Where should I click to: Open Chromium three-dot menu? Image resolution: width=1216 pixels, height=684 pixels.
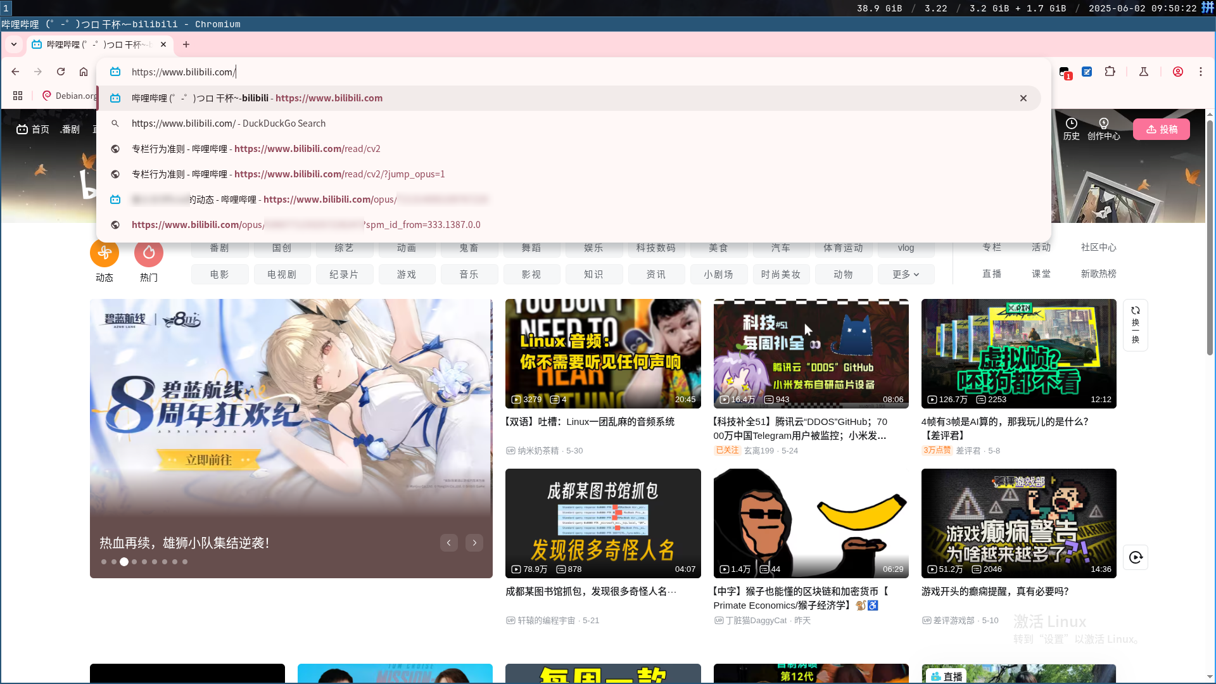click(1201, 72)
